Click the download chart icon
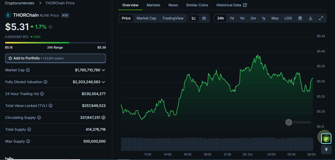The height and width of the screenshot is (160, 335). [310, 18]
